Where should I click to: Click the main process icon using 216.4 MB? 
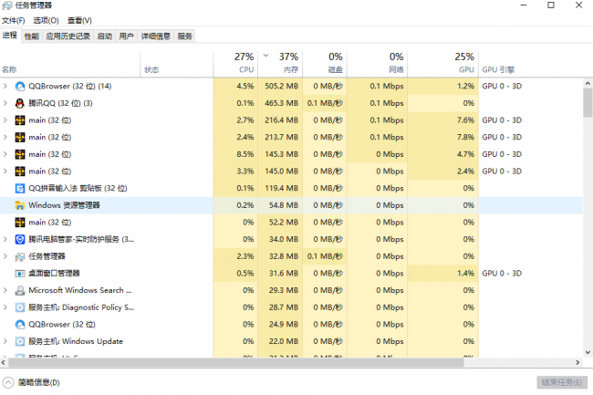(20, 120)
